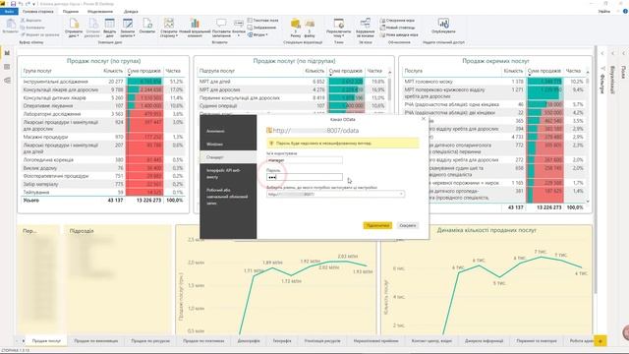Expand the Visualizations pane chevron
Image resolution: width=629 pixels, height=354 pixels.
[613, 53]
